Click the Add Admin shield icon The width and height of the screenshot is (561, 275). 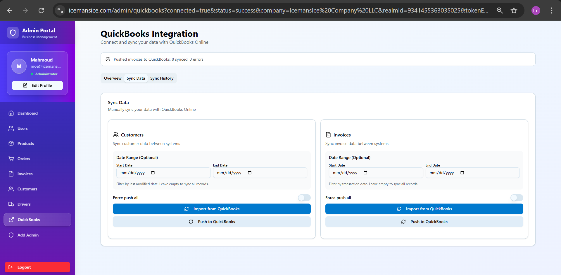tap(11, 235)
